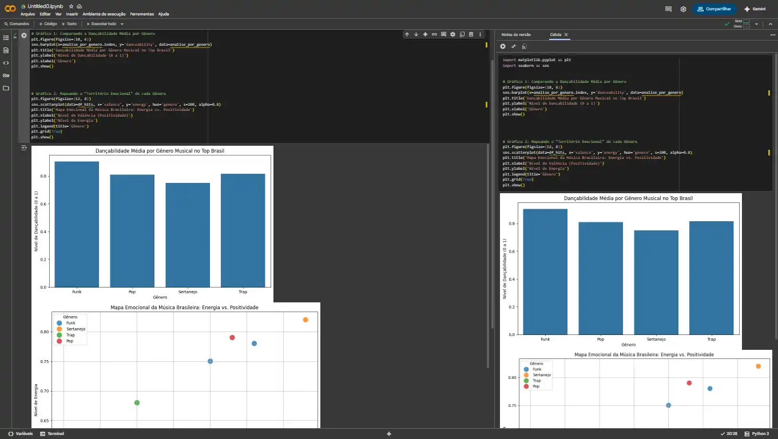Close the Célula tab
The image size is (778, 439).
click(x=566, y=35)
